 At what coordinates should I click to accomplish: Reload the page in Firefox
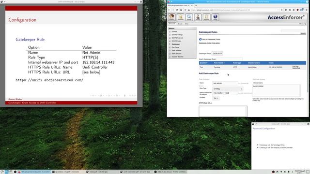pos(177,10)
